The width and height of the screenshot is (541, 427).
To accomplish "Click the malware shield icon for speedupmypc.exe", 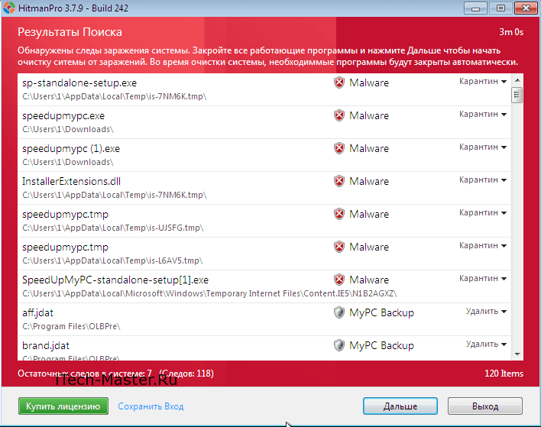I will [x=339, y=115].
